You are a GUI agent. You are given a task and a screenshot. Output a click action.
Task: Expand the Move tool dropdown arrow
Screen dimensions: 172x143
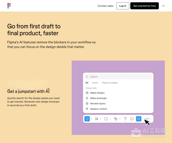coord(91,119)
